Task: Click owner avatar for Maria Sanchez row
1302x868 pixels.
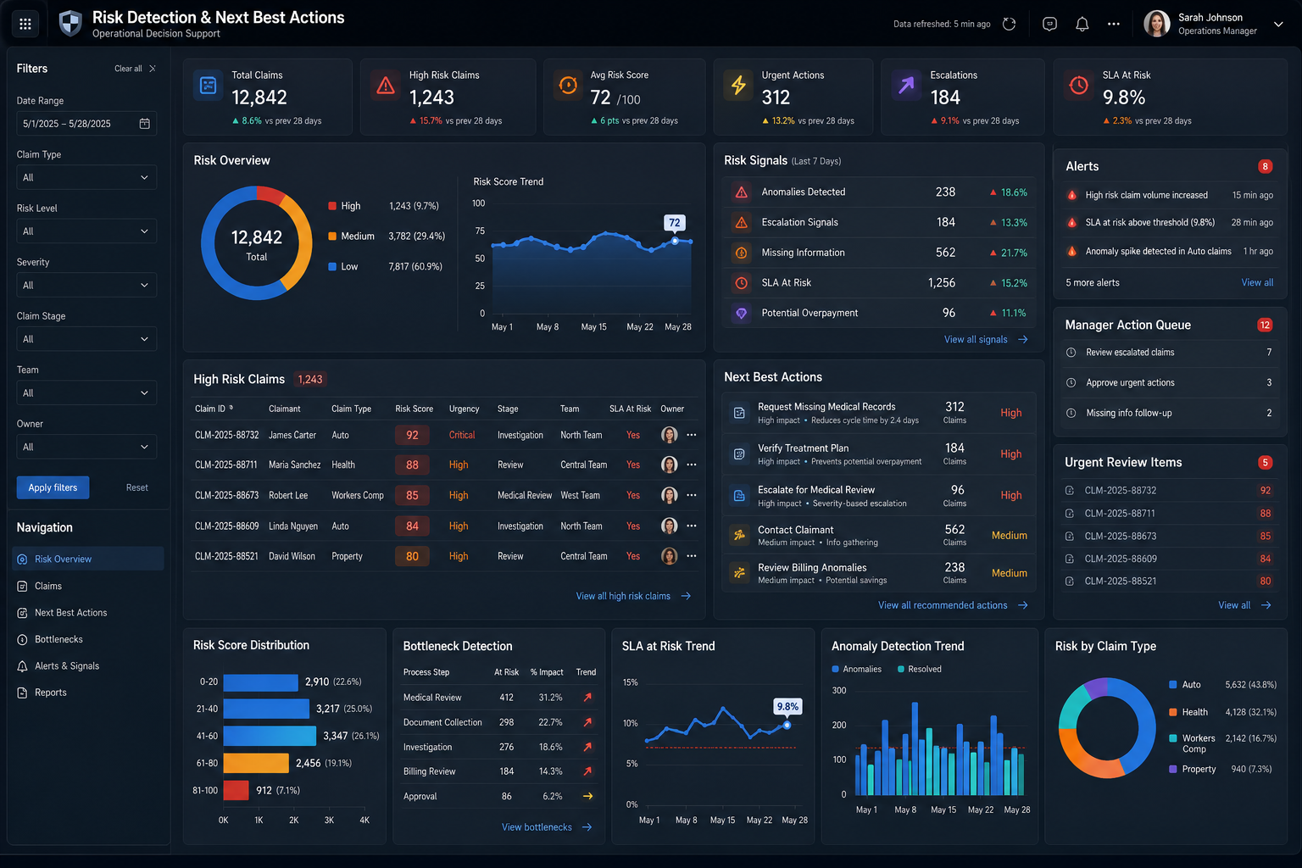Action: tap(670, 465)
